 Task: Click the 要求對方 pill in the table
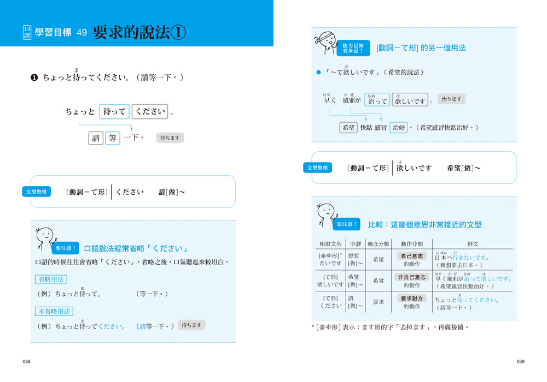click(411, 299)
